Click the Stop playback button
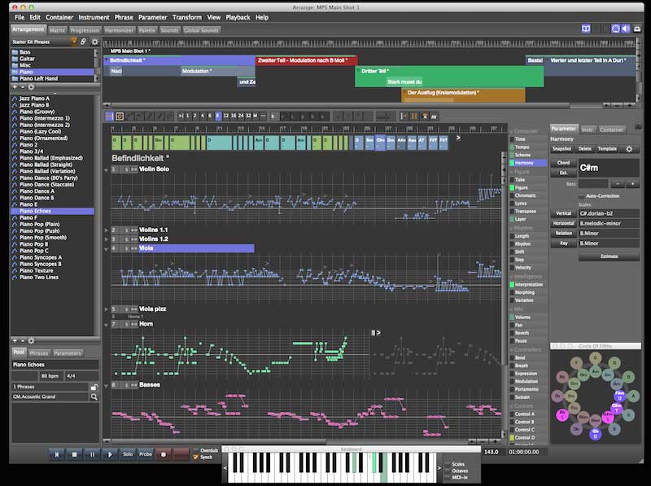The width and height of the screenshot is (651, 486). 74,454
